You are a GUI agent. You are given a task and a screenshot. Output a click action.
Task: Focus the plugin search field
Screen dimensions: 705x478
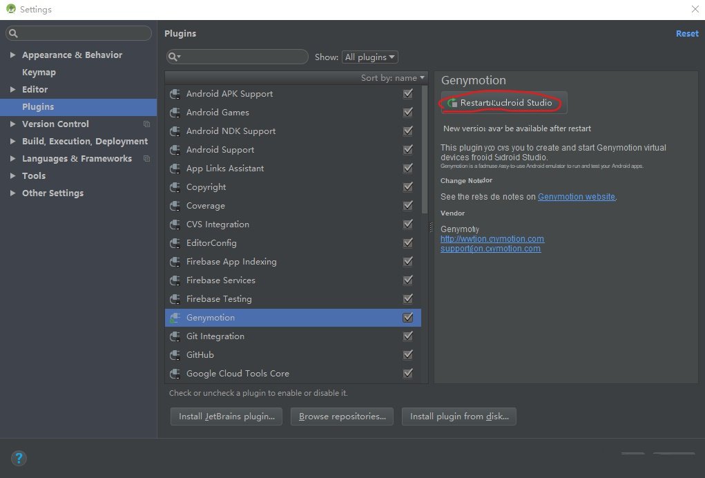(x=238, y=57)
